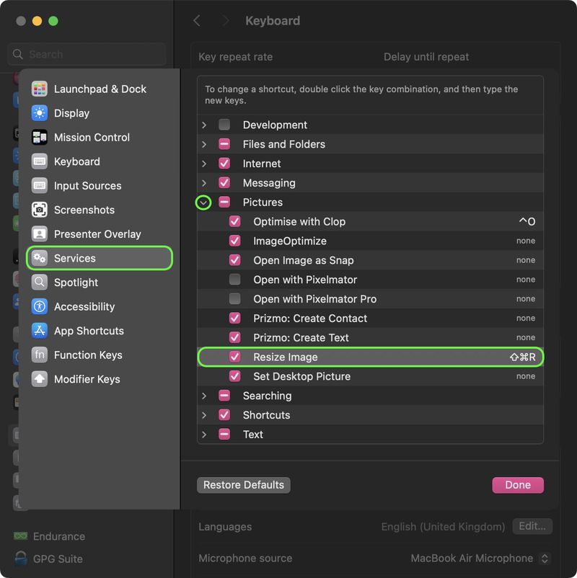The image size is (577, 578).
Task: Enable the Open with Pixelmator service
Action: coord(235,280)
